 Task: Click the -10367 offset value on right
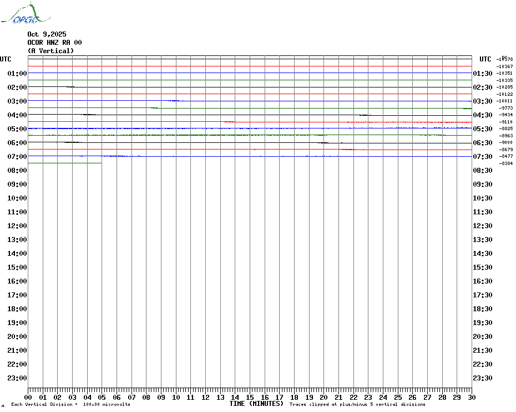click(x=506, y=66)
